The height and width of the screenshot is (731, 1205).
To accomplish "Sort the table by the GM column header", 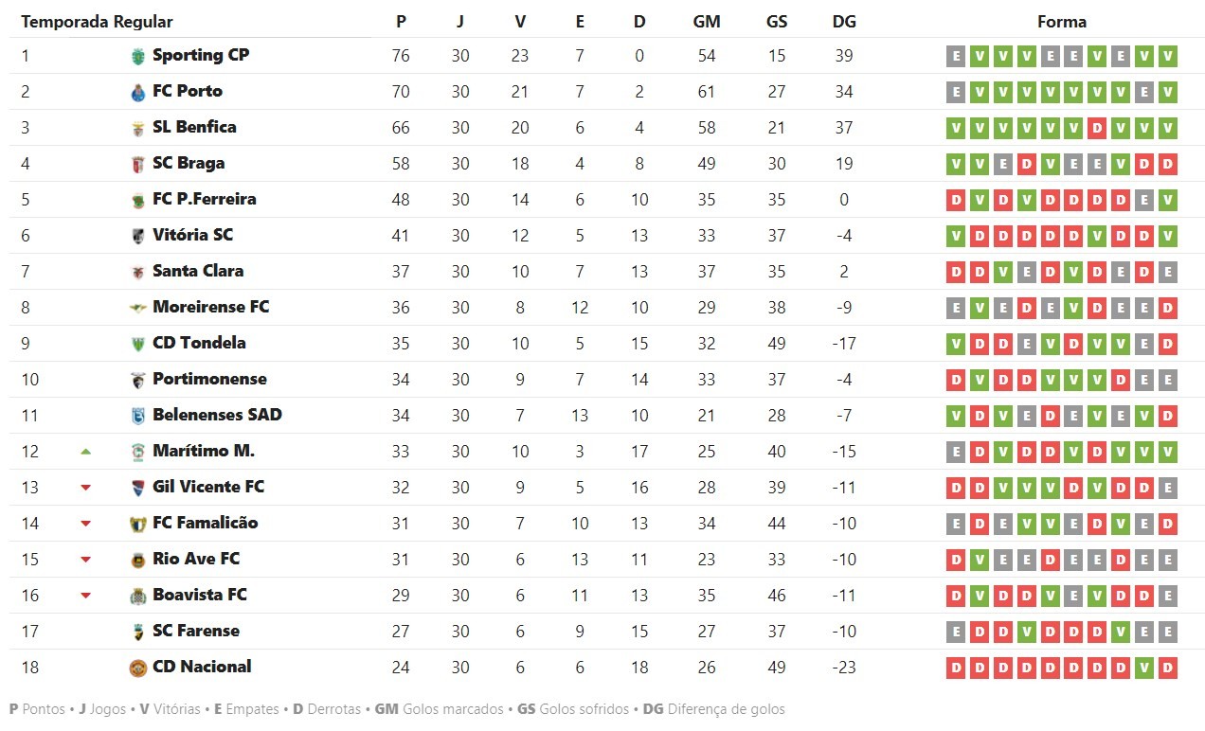I will 707,22.
